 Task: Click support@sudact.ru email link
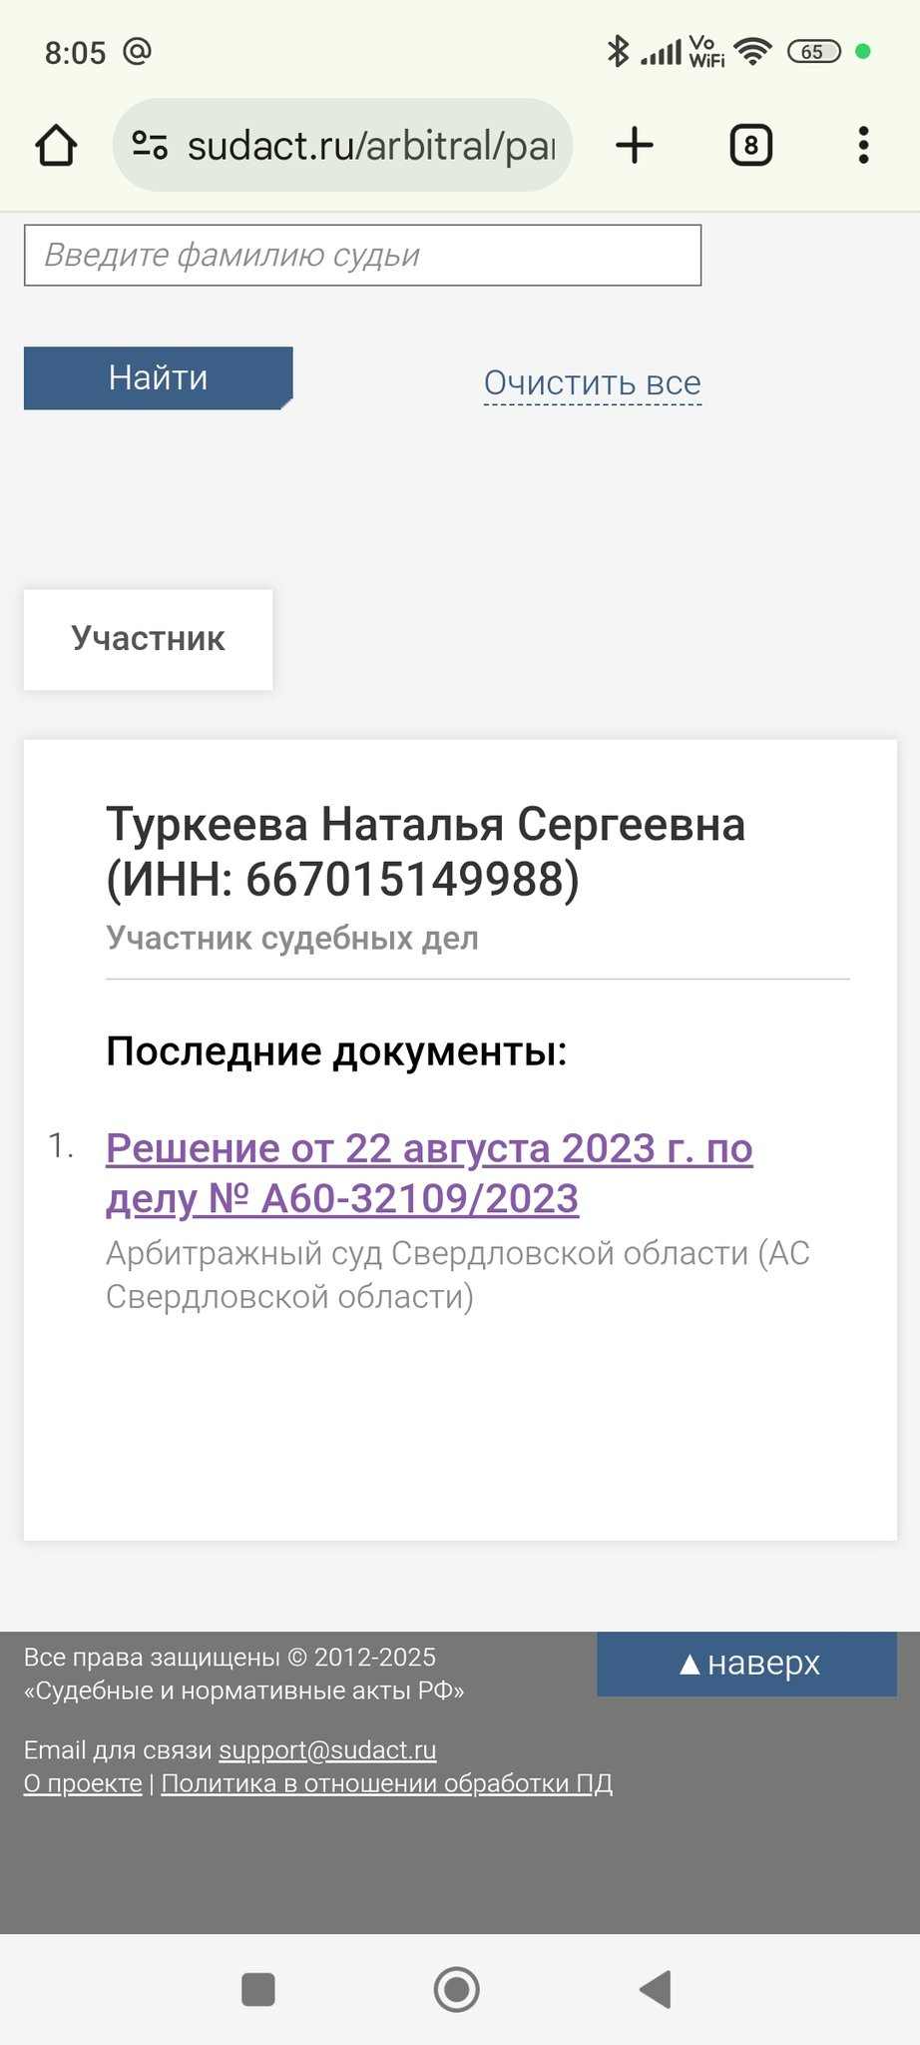tap(327, 1749)
